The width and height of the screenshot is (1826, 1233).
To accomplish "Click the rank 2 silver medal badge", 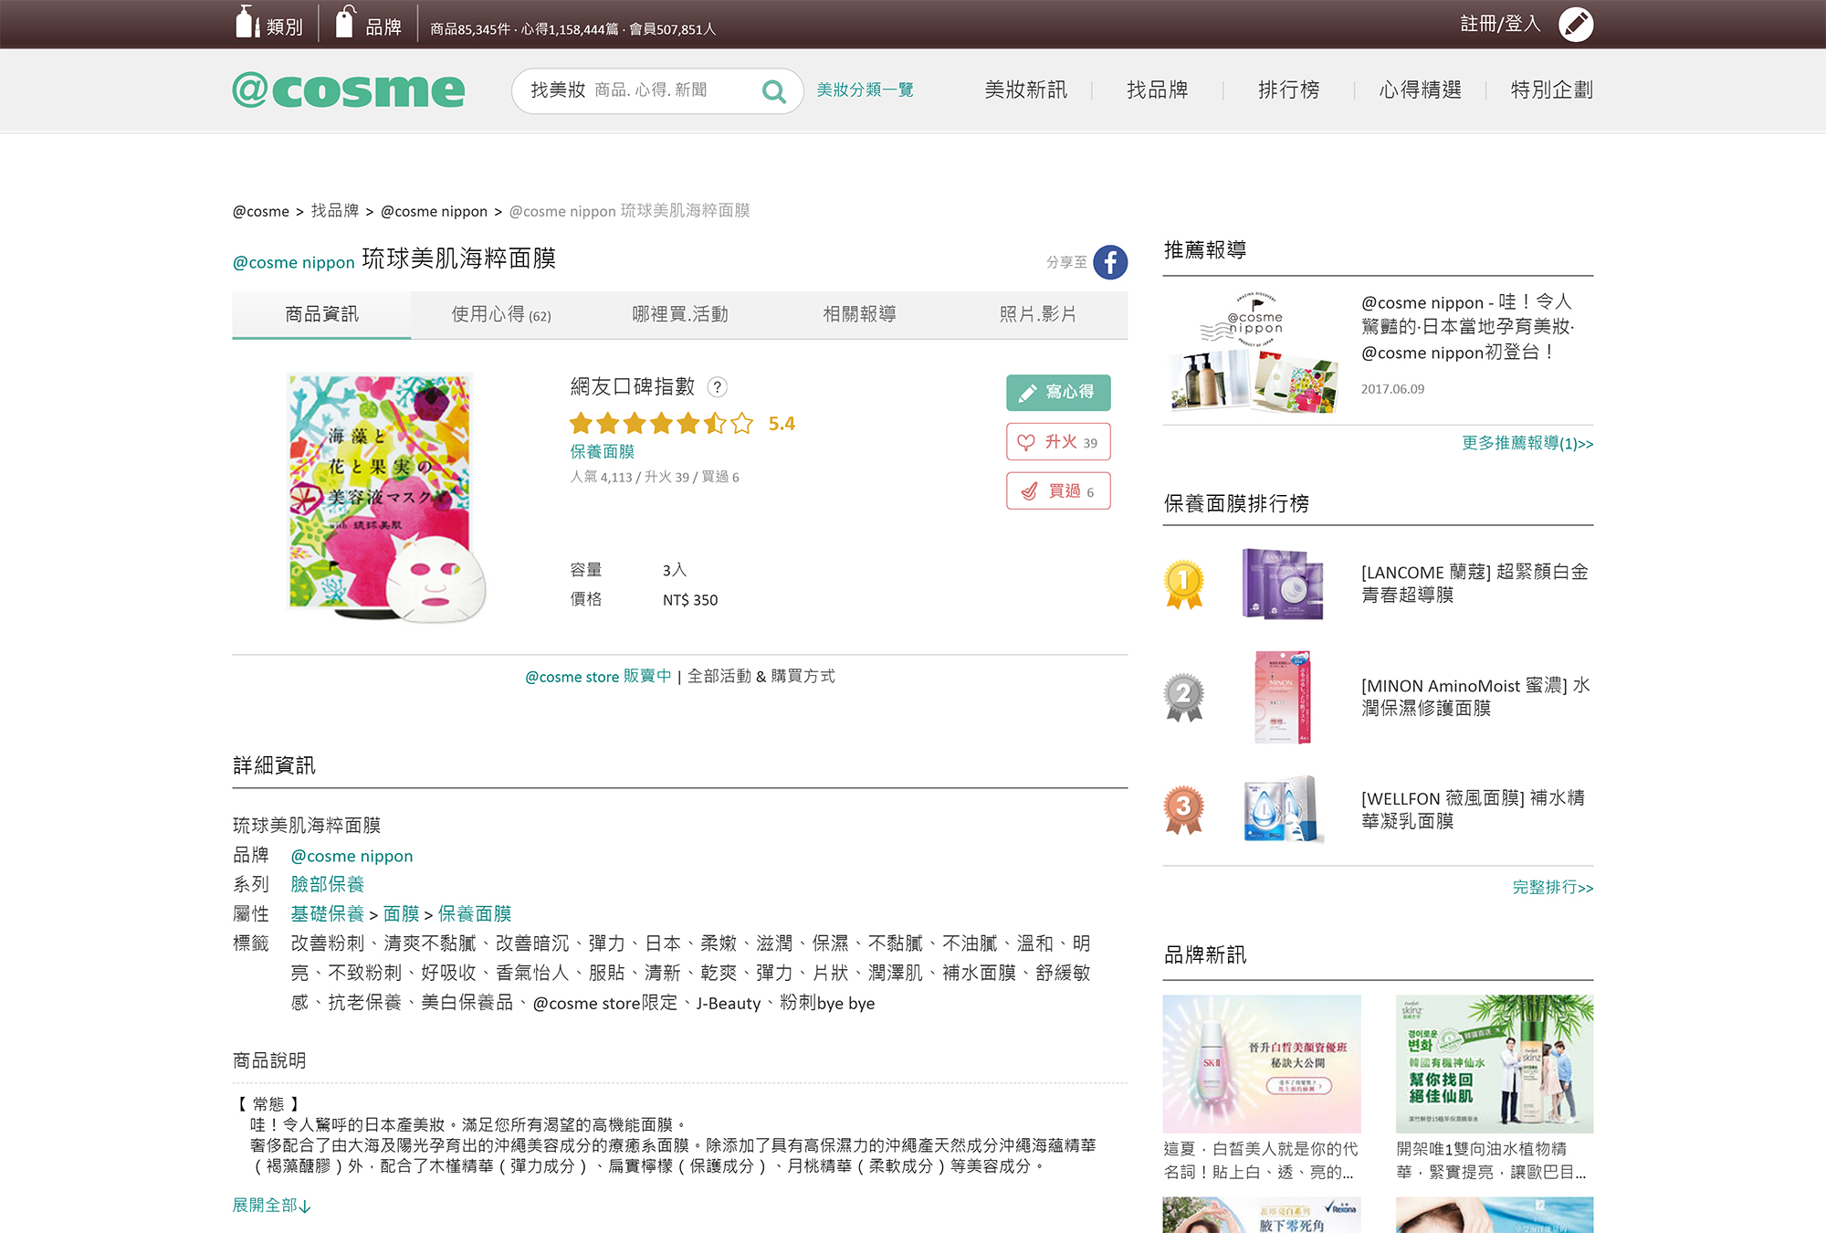I will pyautogui.click(x=1183, y=698).
